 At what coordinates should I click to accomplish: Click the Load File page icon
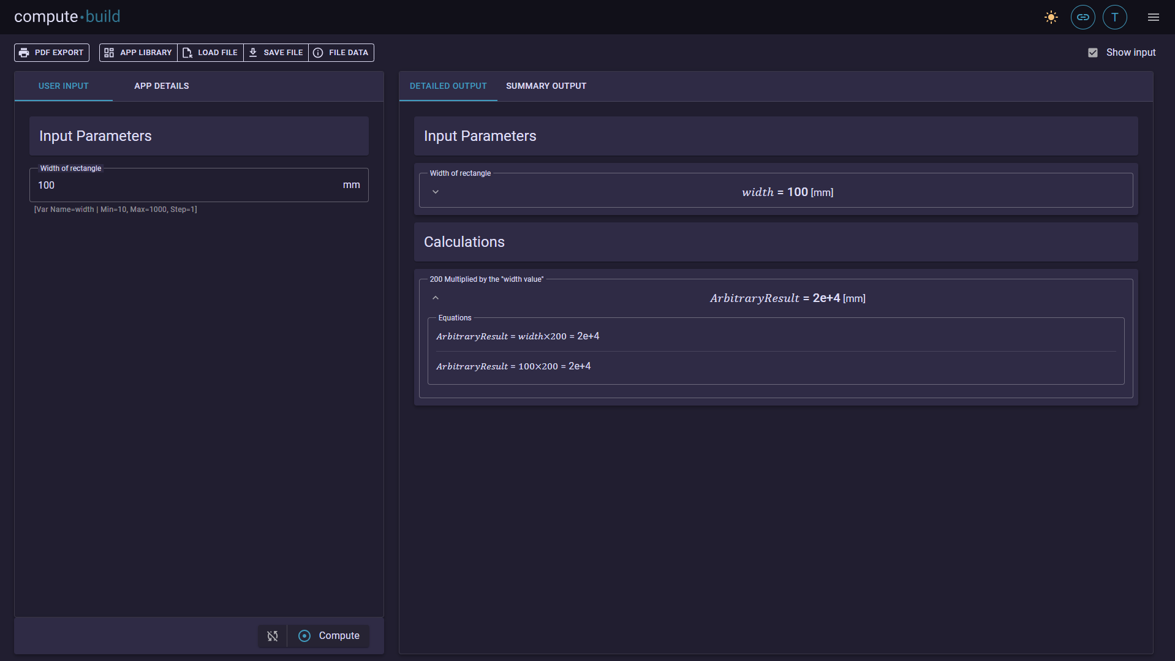[x=188, y=53]
